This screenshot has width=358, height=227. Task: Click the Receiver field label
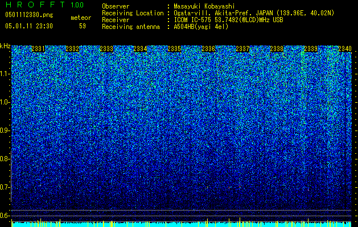click(116, 20)
